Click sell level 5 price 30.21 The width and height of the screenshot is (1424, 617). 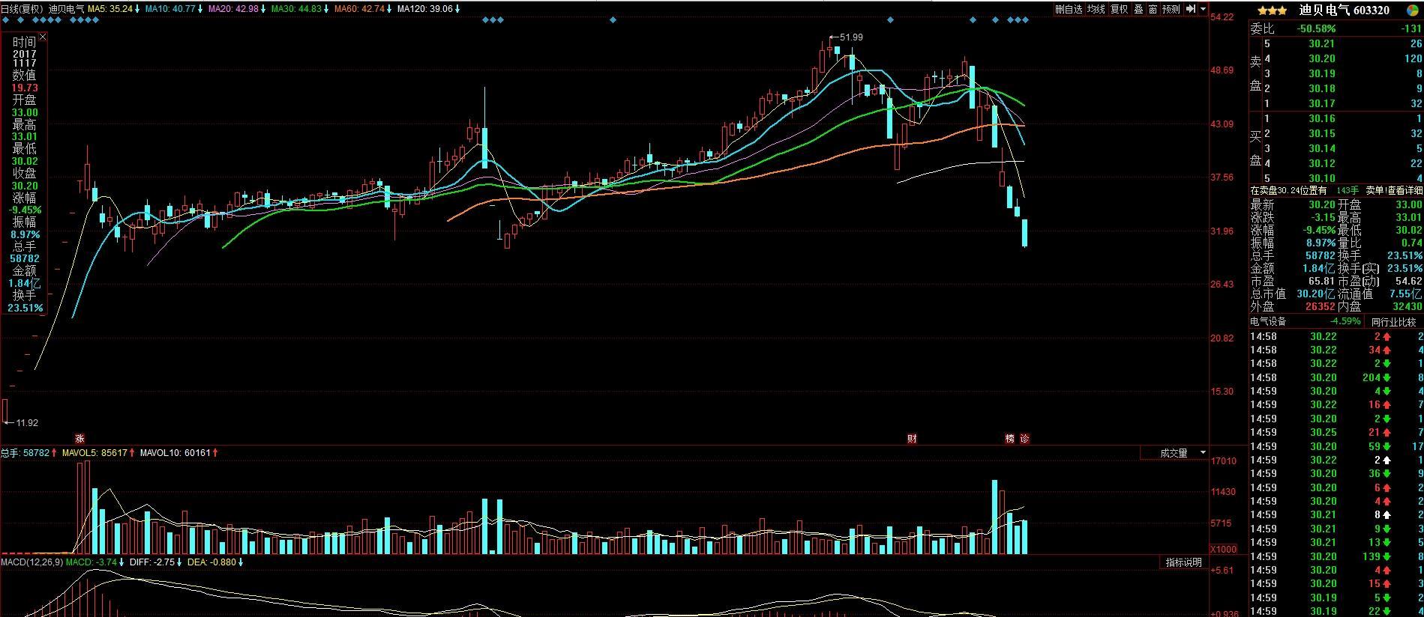[x=1322, y=43]
